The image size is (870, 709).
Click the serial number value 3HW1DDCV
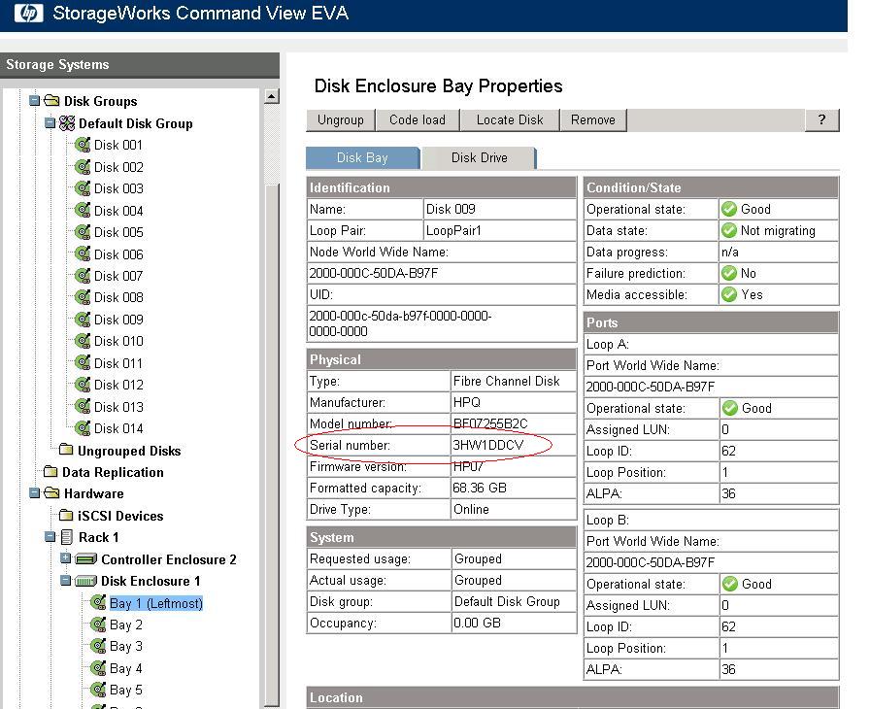coord(488,445)
